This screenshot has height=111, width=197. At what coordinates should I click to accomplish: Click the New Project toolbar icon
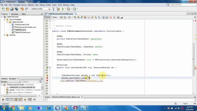tap(8, 9)
